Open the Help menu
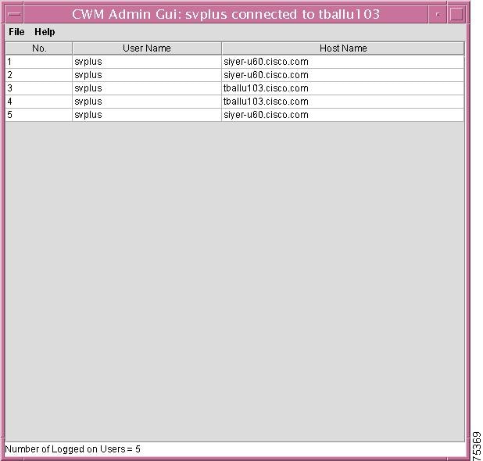Screen dimensions: 483x461 (45, 32)
